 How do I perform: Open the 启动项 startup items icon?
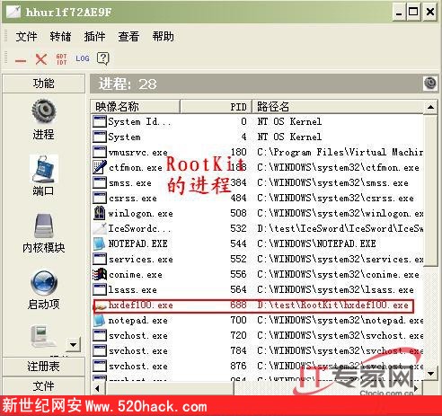coord(44,283)
